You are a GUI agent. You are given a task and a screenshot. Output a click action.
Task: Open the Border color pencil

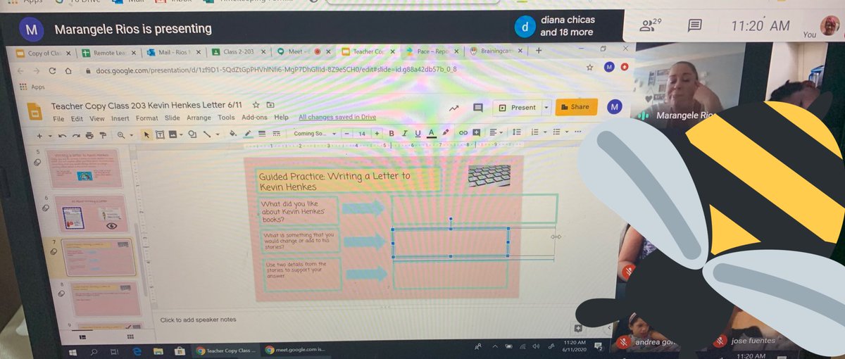pos(248,134)
